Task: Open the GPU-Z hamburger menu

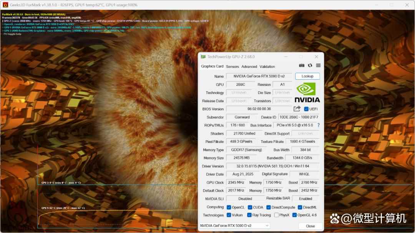Action: tap(318, 66)
